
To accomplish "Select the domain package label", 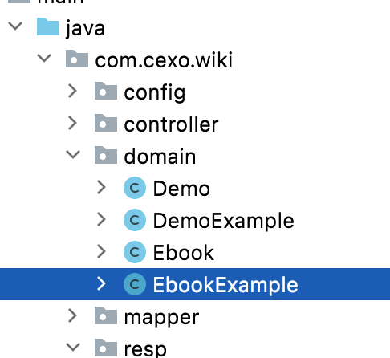I will click(x=160, y=157).
